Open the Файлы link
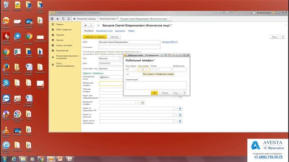Viewport: 289px width, 162px height. coord(131,31)
